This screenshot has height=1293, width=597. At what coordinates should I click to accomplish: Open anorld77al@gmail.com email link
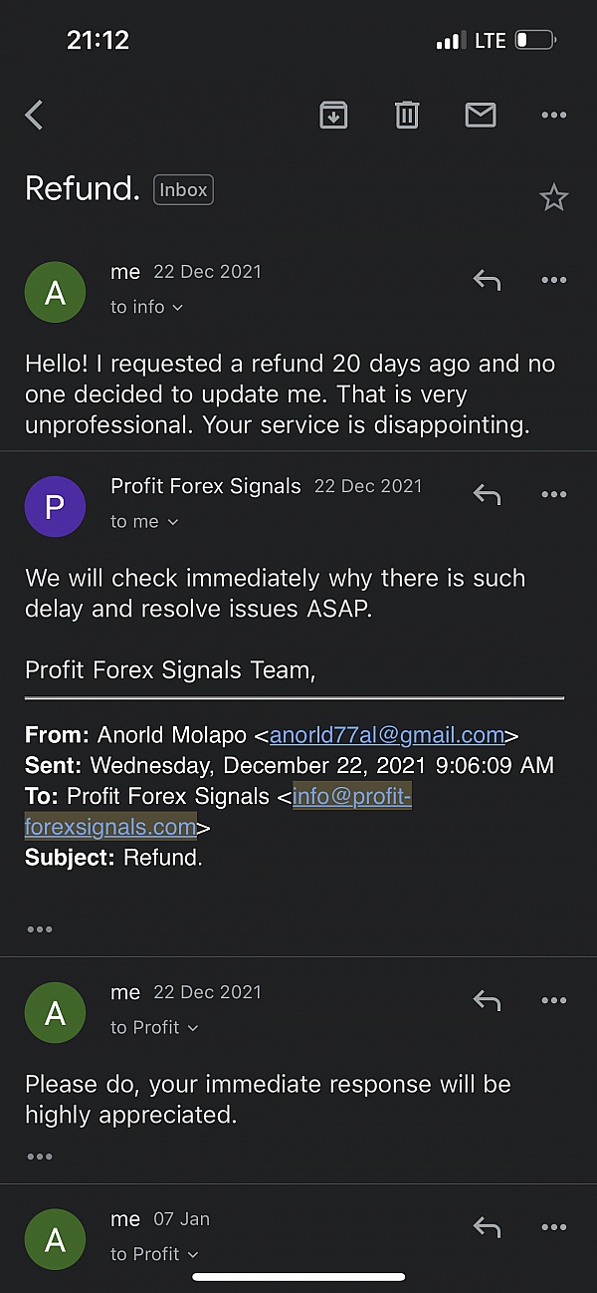coord(386,735)
